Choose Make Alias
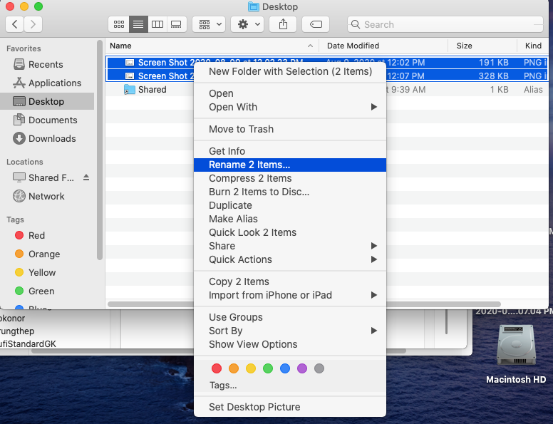The height and width of the screenshot is (424, 553). click(290, 219)
